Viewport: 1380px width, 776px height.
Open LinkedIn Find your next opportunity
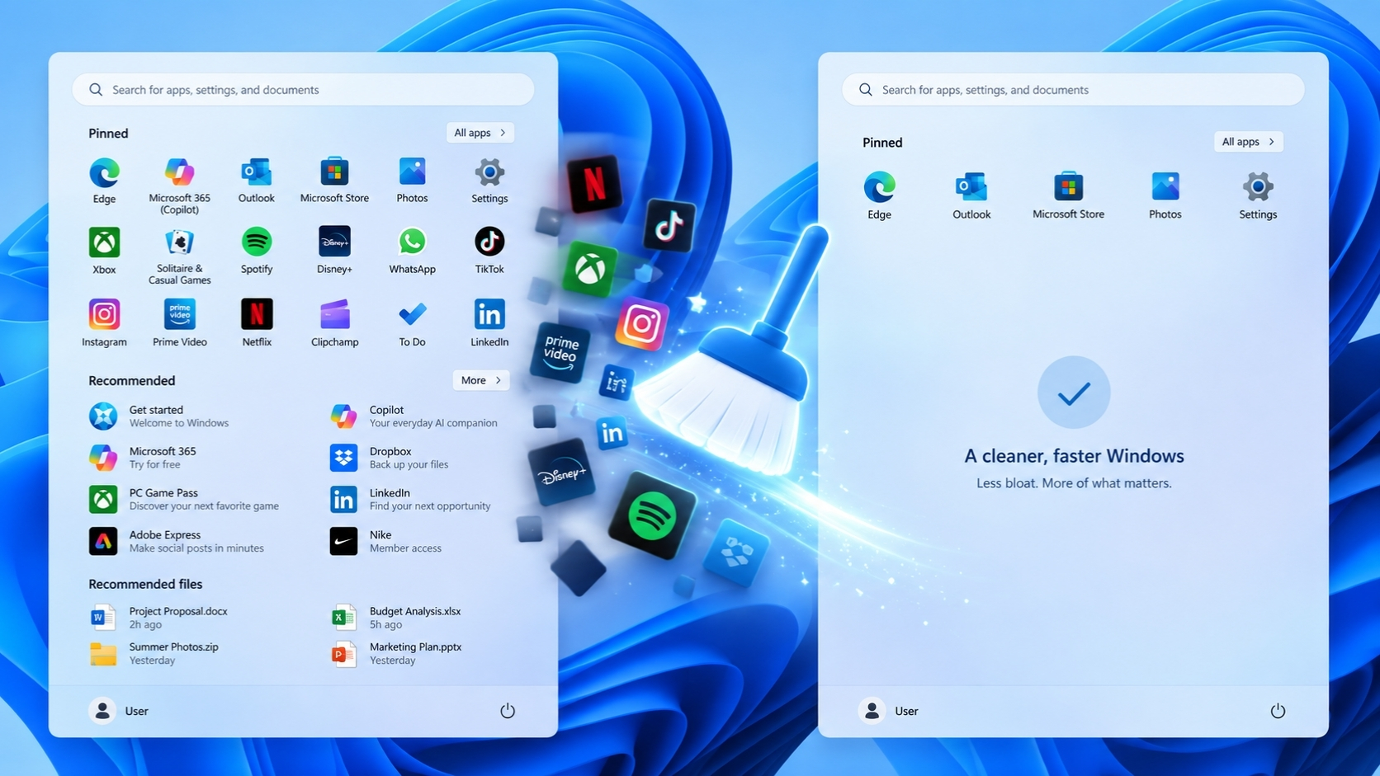pos(410,499)
